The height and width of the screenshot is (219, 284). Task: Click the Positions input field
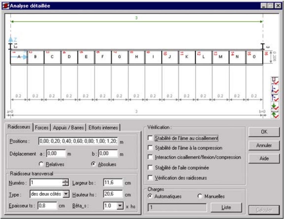pos(78,141)
